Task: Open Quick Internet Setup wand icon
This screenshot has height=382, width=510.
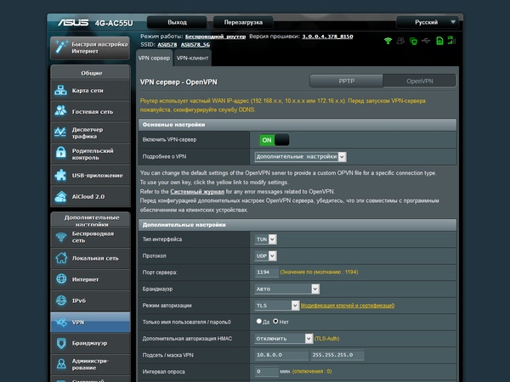Action: [61, 47]
